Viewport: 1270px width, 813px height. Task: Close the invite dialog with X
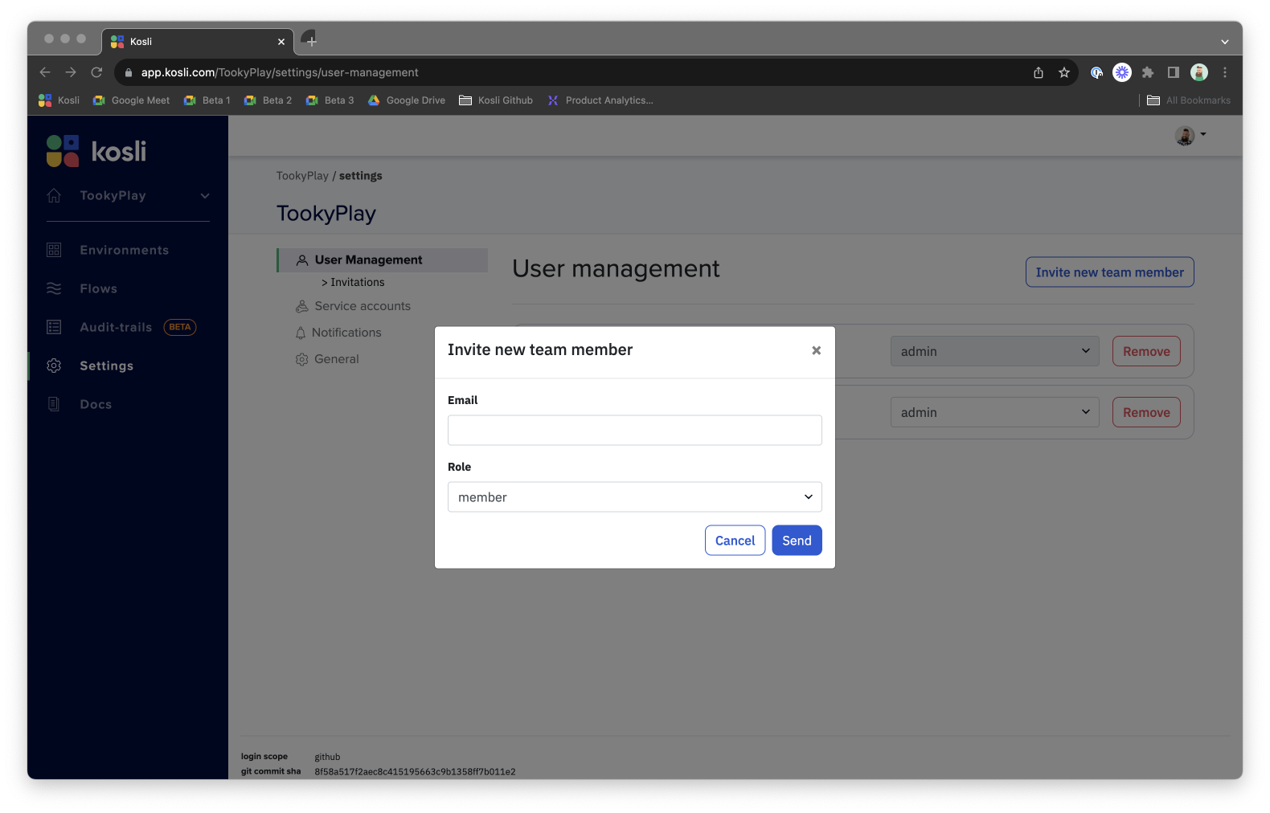coord(816,350)
